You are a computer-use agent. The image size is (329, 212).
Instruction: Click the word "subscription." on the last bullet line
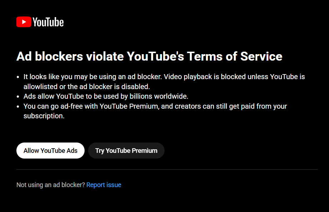click(x=44, y=116)
